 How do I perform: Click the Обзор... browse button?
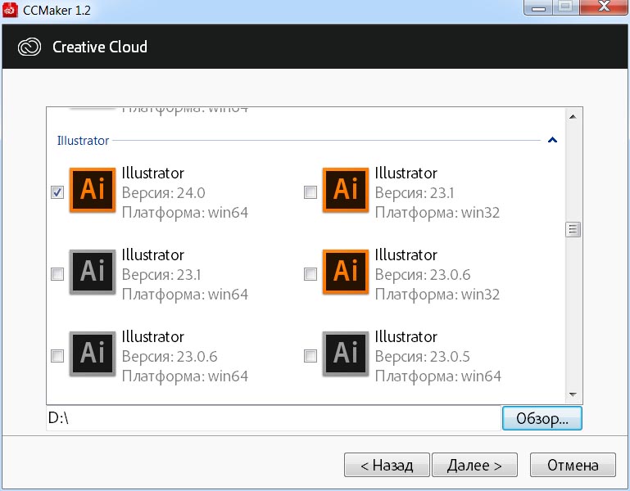542,418
